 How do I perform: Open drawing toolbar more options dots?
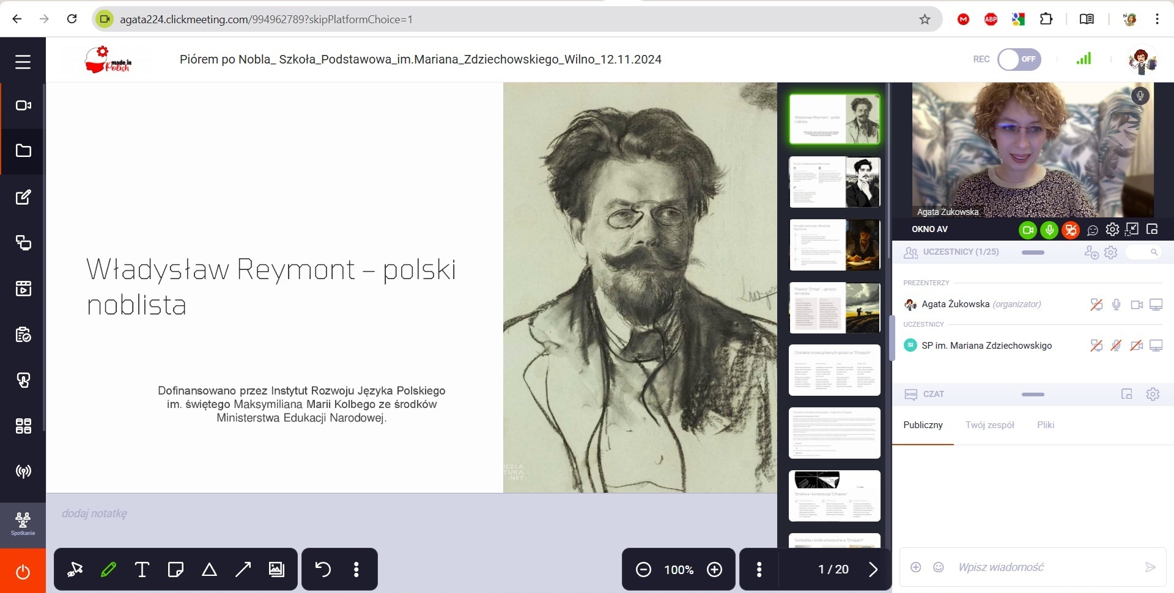click(x=356, y=569)
